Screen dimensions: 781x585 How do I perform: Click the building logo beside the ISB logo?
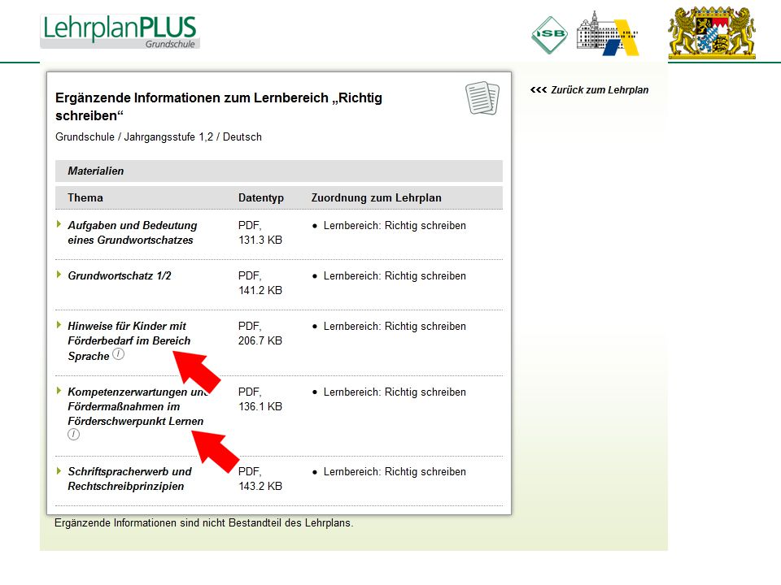607,33
